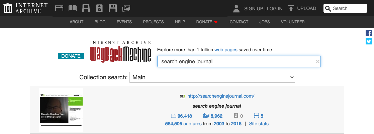The width and height of the screenshot is (374, 134).
Task: Click the LOG IN link
Action: 275,9
